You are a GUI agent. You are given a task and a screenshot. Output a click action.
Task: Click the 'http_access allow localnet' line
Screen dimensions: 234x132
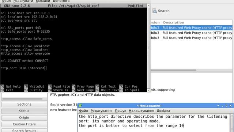click(24, 50)
